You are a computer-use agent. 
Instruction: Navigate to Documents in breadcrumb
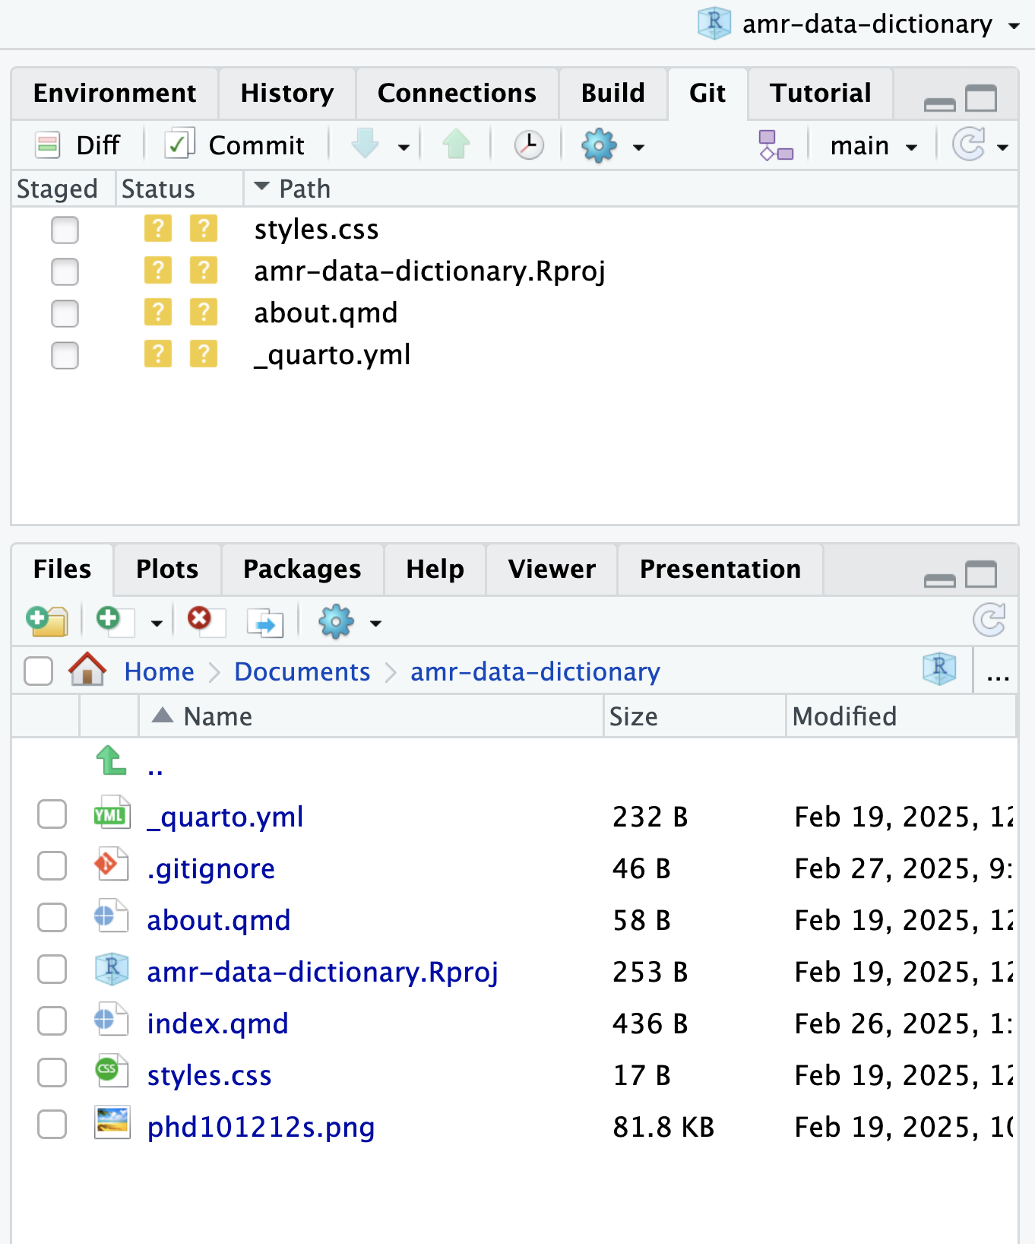click(302, 671)
